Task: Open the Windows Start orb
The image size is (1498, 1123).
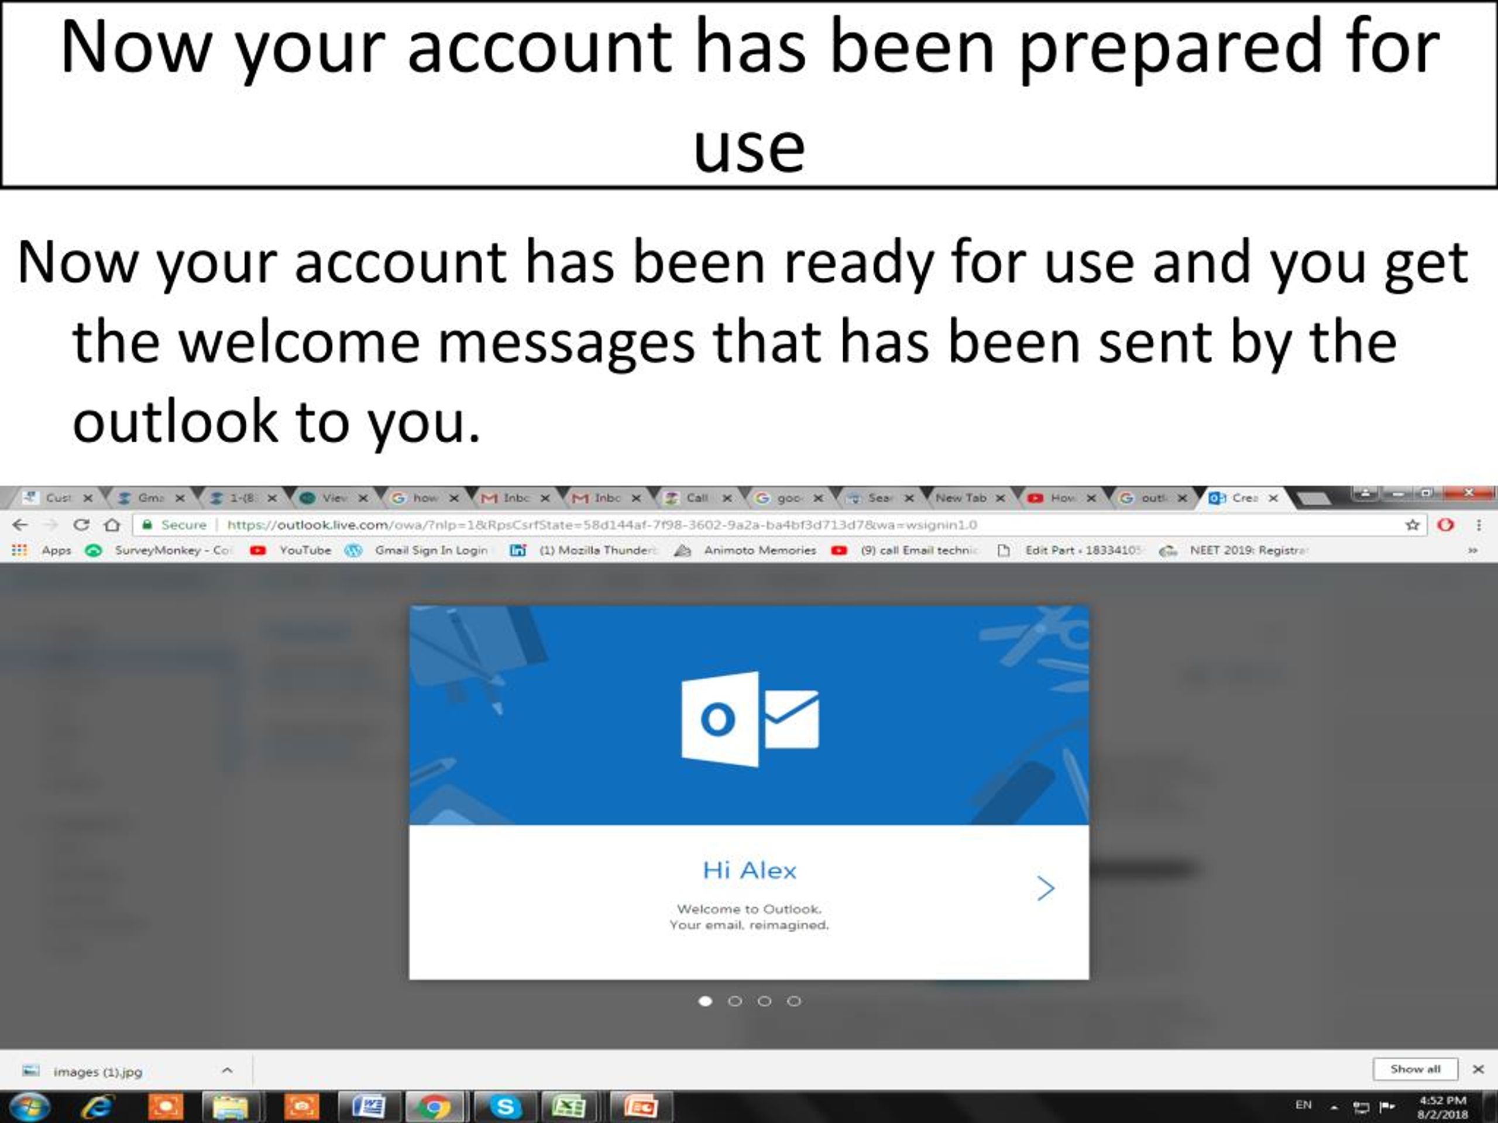Action: tap(30, 1106)
